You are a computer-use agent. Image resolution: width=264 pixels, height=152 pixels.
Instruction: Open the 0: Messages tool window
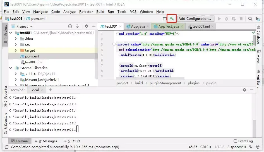[46, 141]
